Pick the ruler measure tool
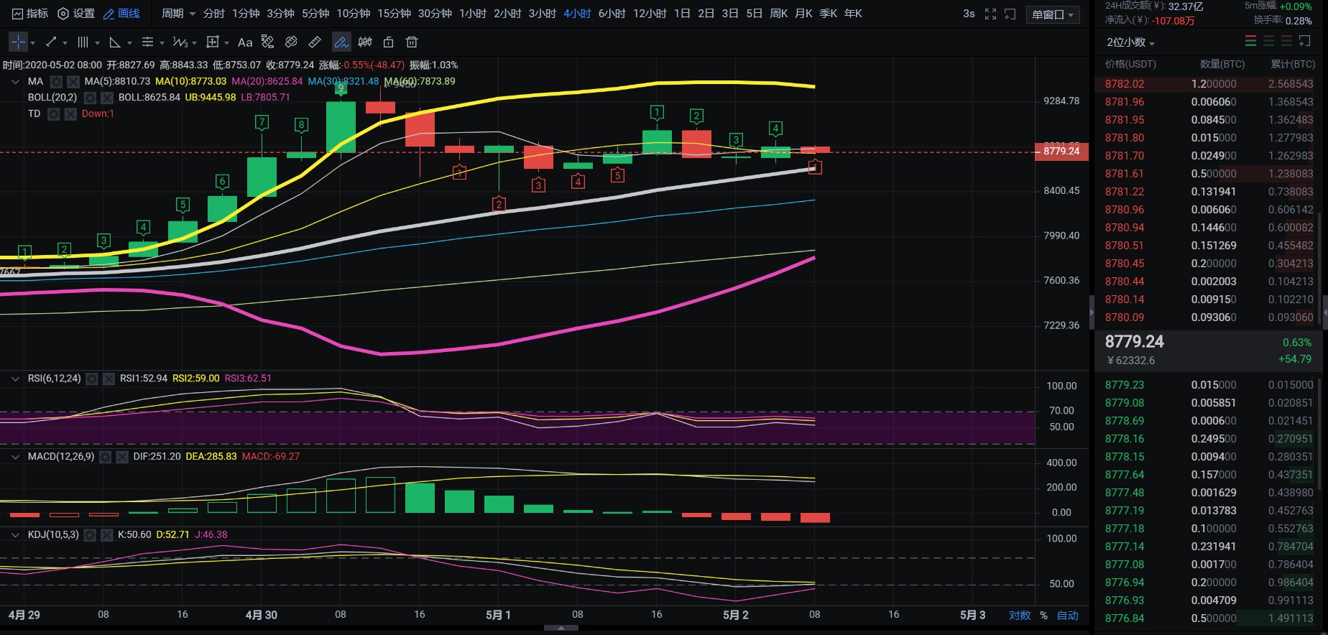 click(x=315, y=42)
